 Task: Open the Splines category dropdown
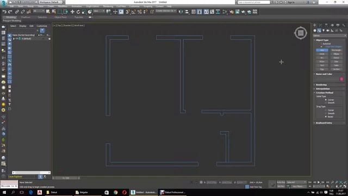[330, 35]
